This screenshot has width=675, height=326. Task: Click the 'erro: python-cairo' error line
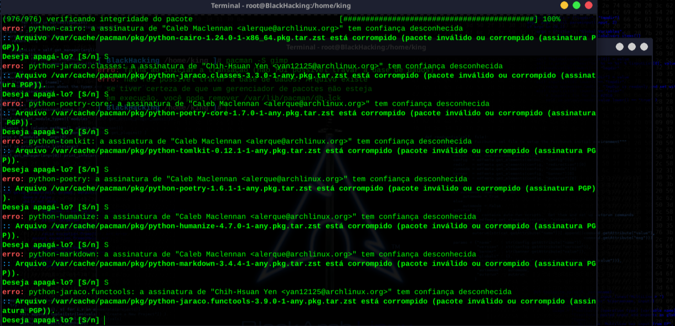[233, 28]
